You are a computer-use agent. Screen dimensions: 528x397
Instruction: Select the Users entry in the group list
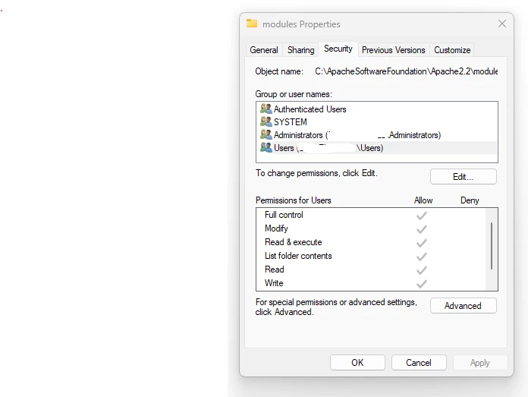tap(376, 147)
